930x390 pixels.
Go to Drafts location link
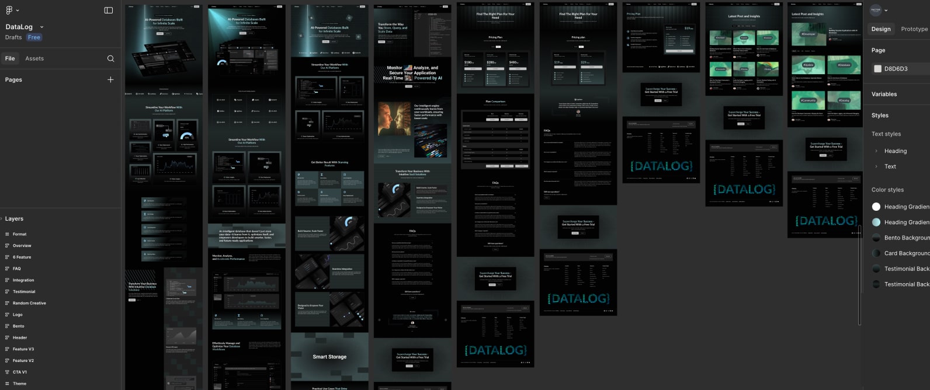(x=13, y=37)
